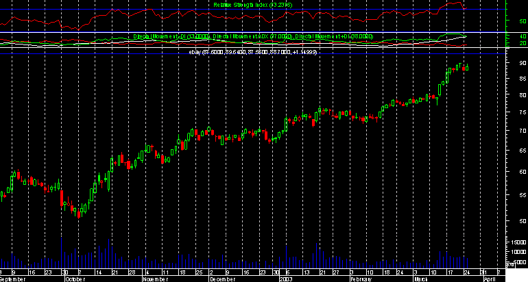Click December's date label 23
528x282 pixels.
point(263,272)
